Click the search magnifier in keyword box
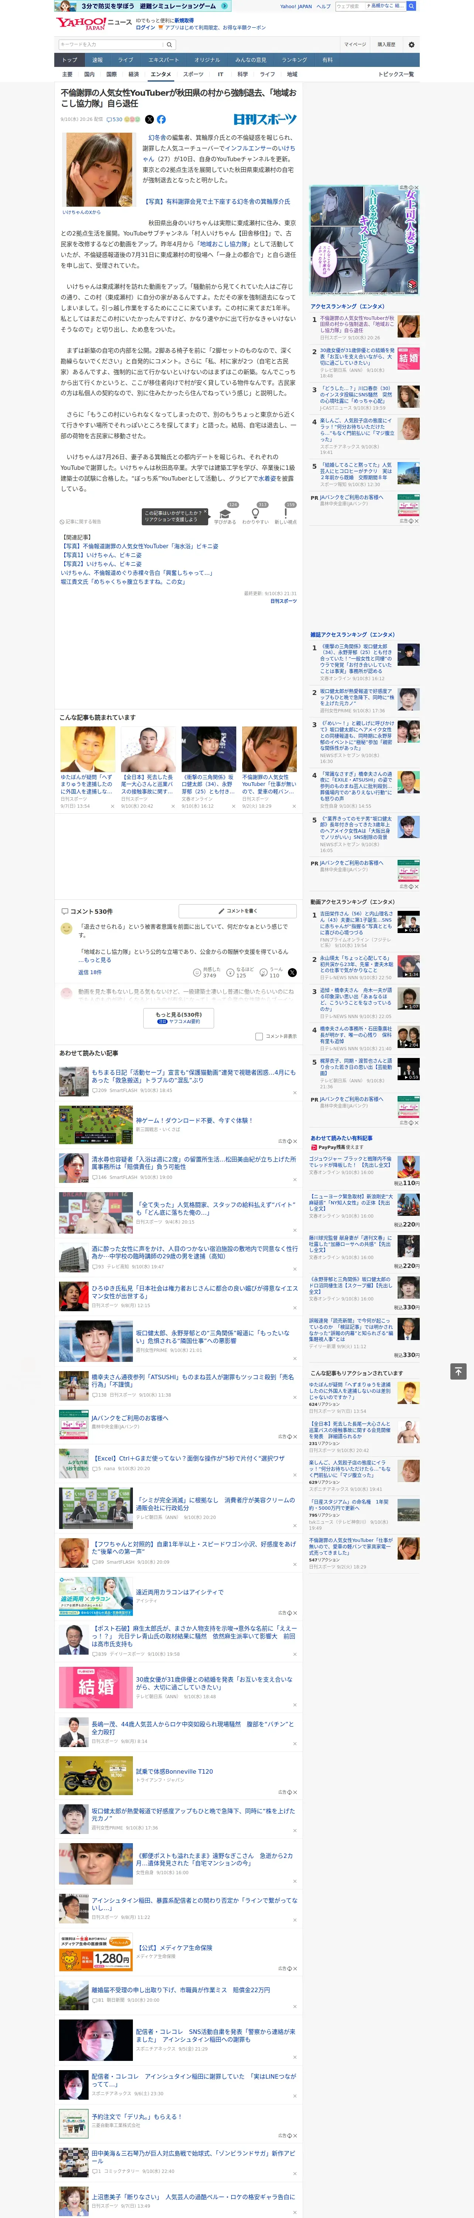The height and width of the screenshot is (2218, 474). 169,45
